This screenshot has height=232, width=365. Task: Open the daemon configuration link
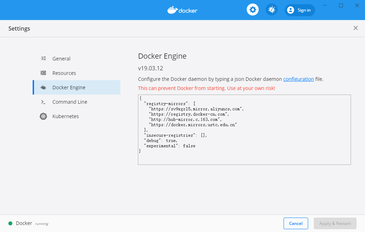click(298, 79)
